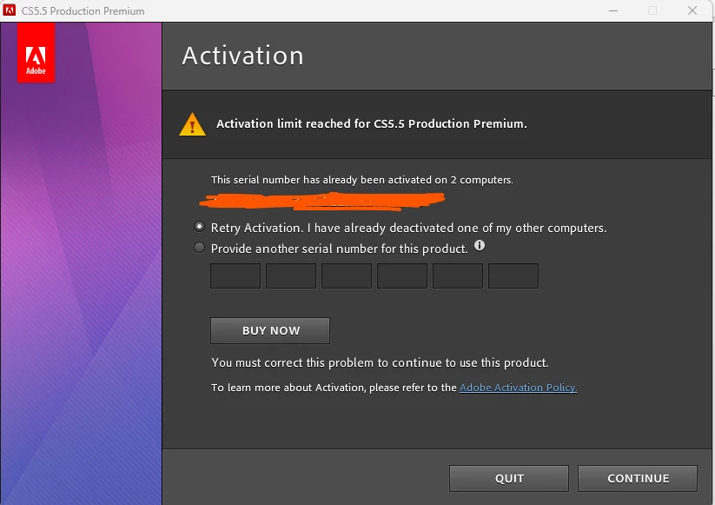Click the CONTINUE button
Viewport: 715px width, 505px height.
pyautogui.click(x=638, y=479)
